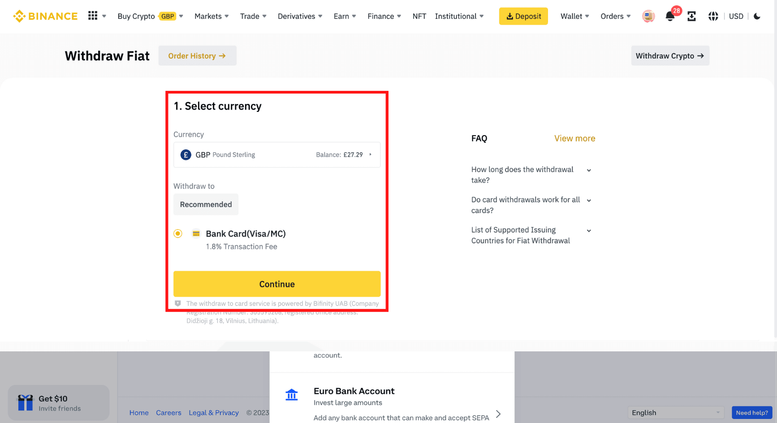Screen dimensions: 777x423
Task: Open notifications bell with 28 badge
Action: click(670, 16)
